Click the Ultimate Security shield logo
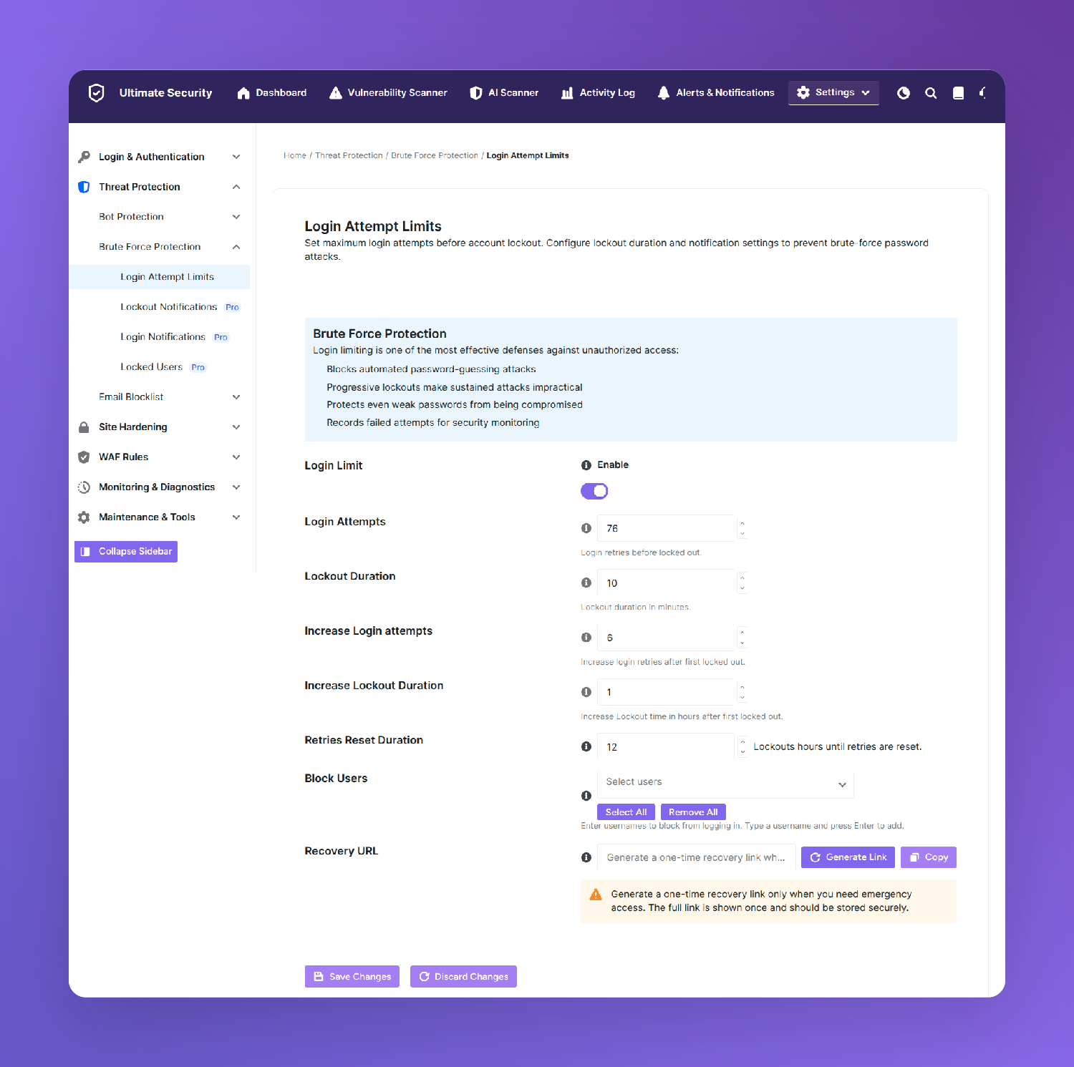Viewport: 1074px width, 1067px height. [96, 93]
